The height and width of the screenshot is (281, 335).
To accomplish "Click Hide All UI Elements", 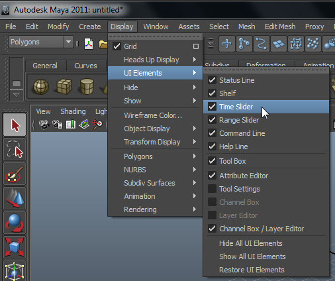I will click(x=266, y=243).
